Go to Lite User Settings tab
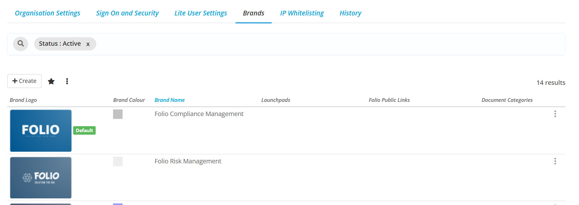579x205 pixels. (x=200, y=13)
